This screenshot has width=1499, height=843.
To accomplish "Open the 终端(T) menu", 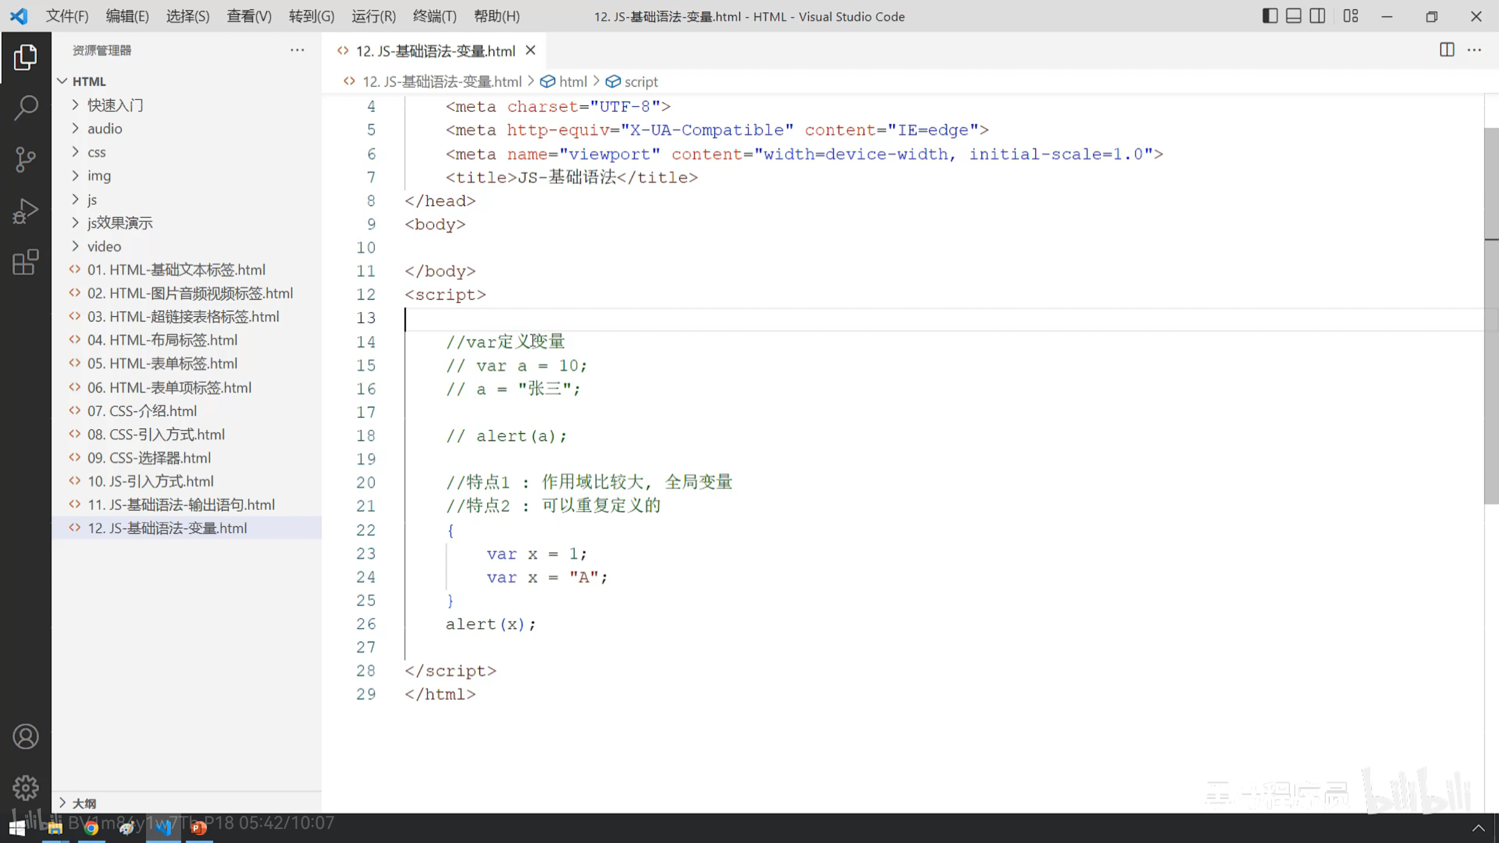I will pos(434,16).
